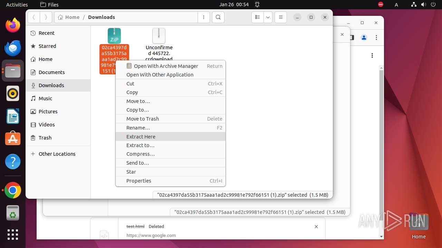The width and height of the screenshot is (442, 248).
Task: Choose Rename… from the context menu
Action: click(171, 128)
